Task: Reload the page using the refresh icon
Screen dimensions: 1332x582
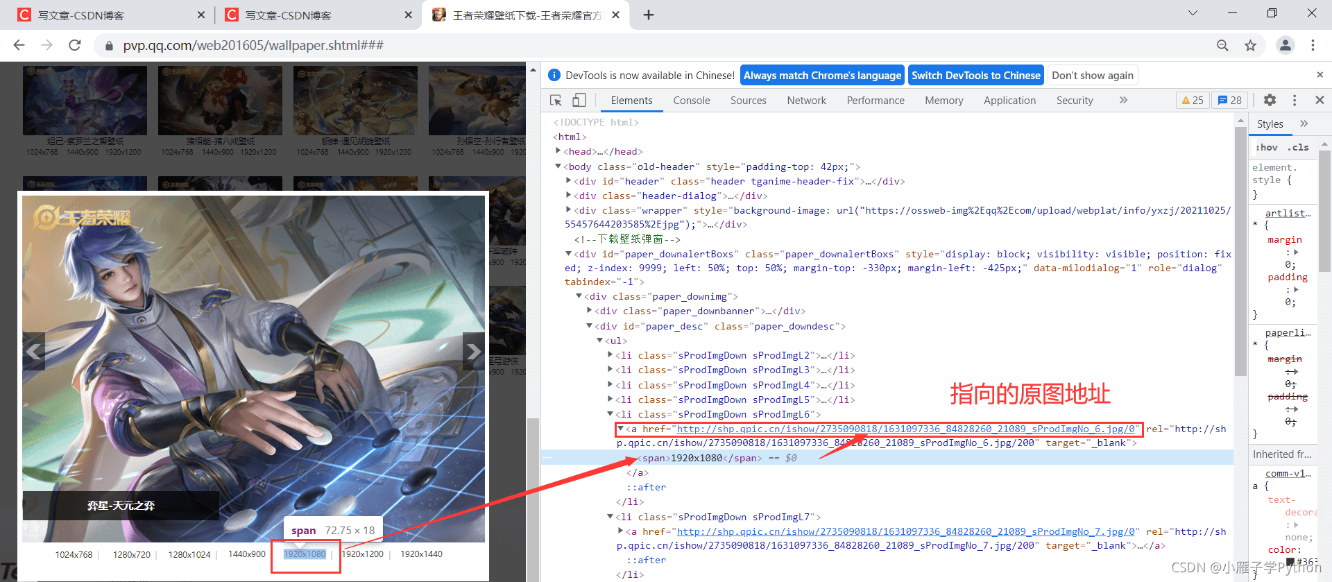Action: 75,46
